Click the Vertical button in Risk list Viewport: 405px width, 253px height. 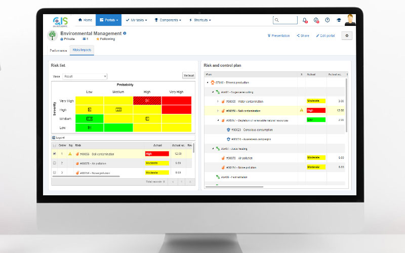188,75
